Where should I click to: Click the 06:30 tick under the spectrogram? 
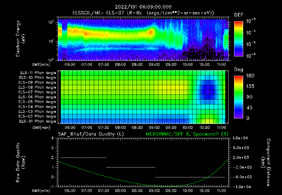click(70, 64)
